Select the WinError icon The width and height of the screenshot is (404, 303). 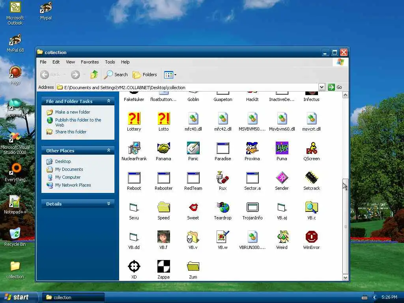(312, 237)
